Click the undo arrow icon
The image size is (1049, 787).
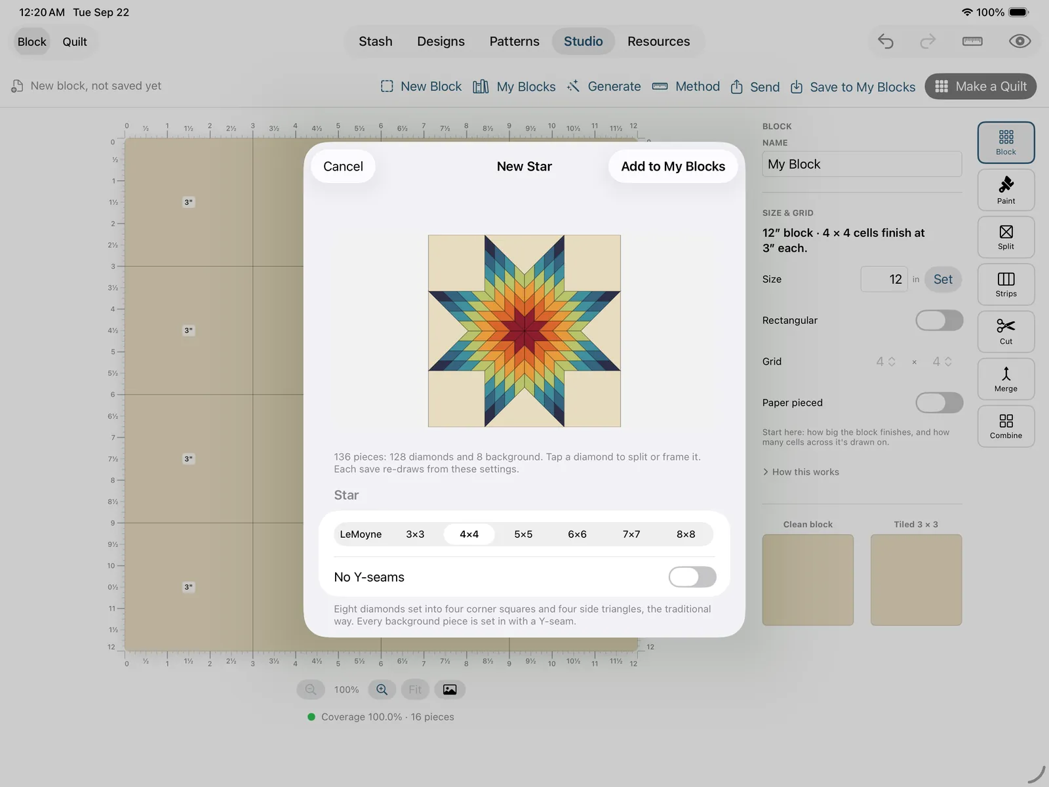[x=886, y=41]
